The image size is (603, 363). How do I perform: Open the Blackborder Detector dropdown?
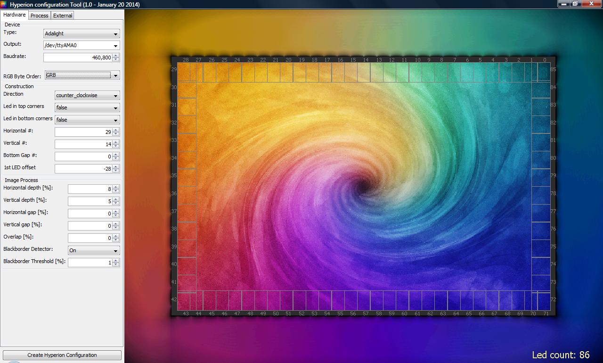[x=93, y=250]
